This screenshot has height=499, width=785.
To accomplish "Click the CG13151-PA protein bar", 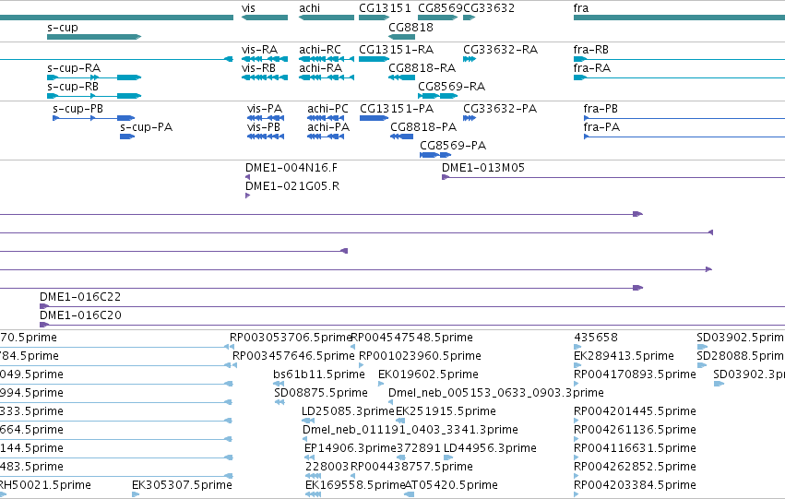I will (374, 118).
